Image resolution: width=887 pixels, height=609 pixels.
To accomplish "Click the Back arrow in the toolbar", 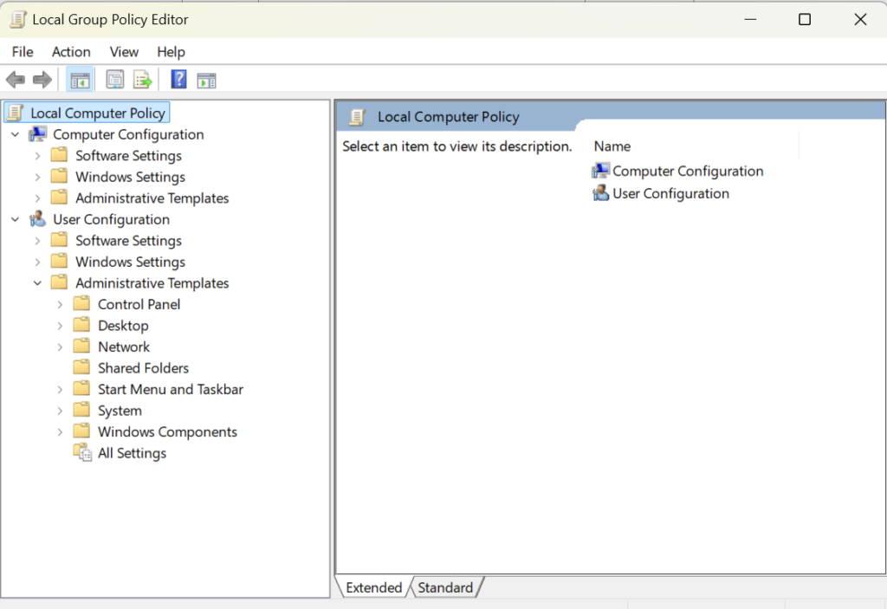I will point(16,81).
